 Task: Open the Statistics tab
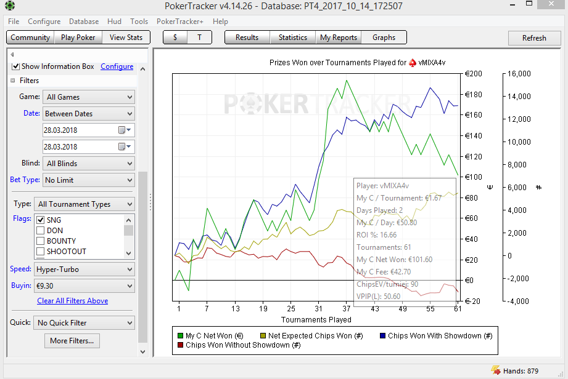click(293, 37)
